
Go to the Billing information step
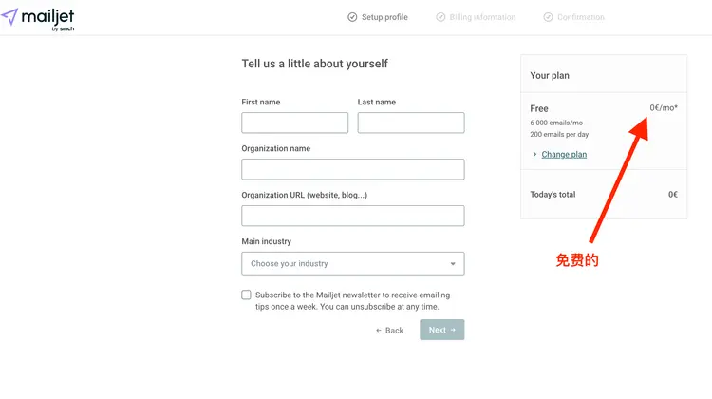click(483, 17)
